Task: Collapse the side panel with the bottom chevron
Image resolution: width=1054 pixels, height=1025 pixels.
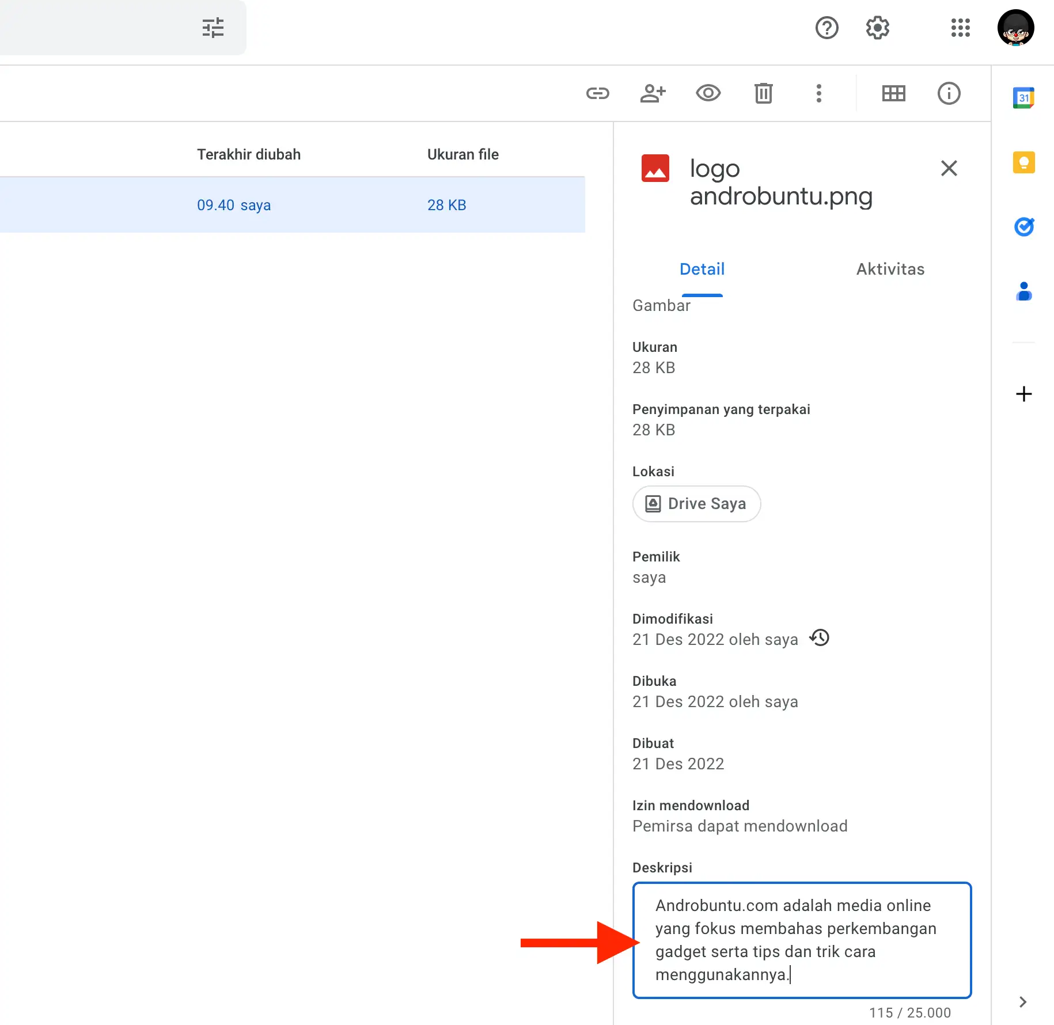Action: click(x=1022, y=1002)
